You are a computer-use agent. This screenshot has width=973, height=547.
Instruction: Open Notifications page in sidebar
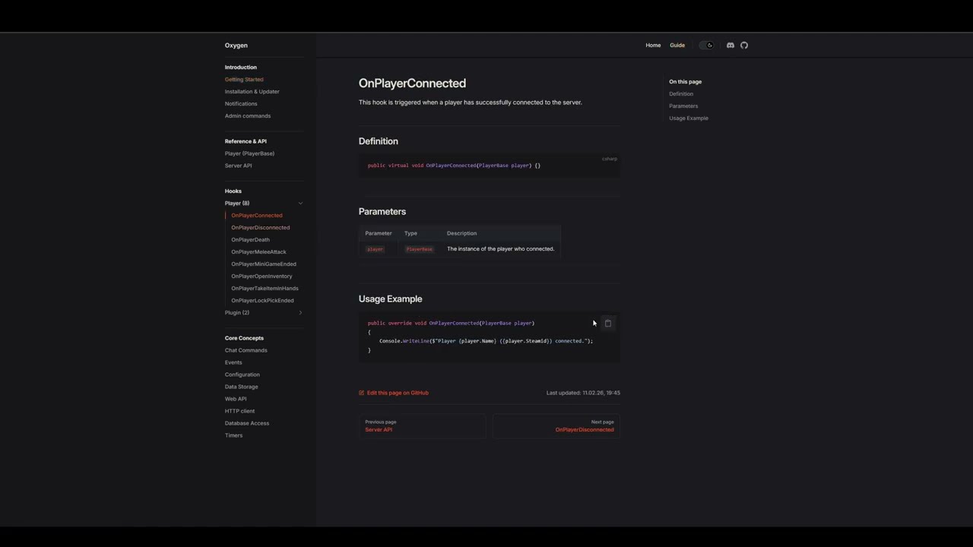click(x=241, y=104)
